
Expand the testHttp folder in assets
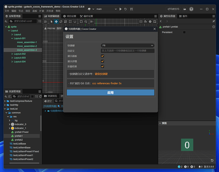5,105
